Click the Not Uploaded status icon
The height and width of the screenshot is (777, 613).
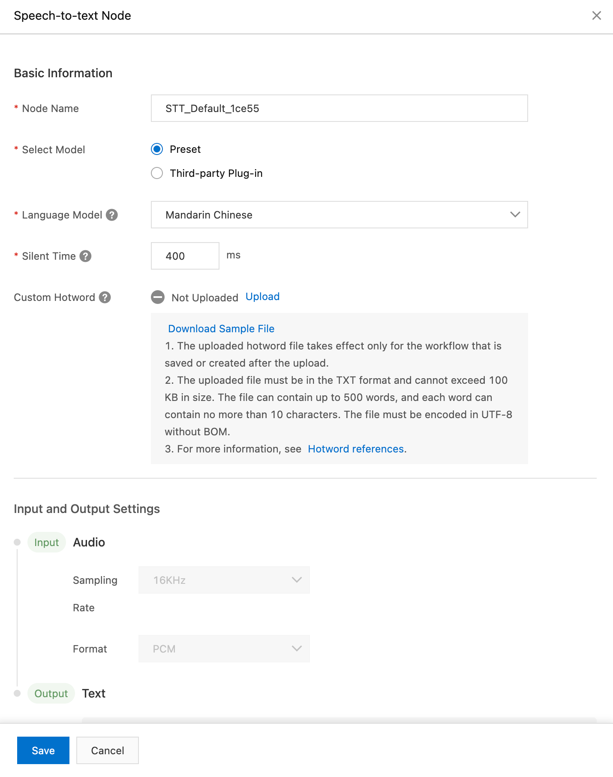point(158,297)
